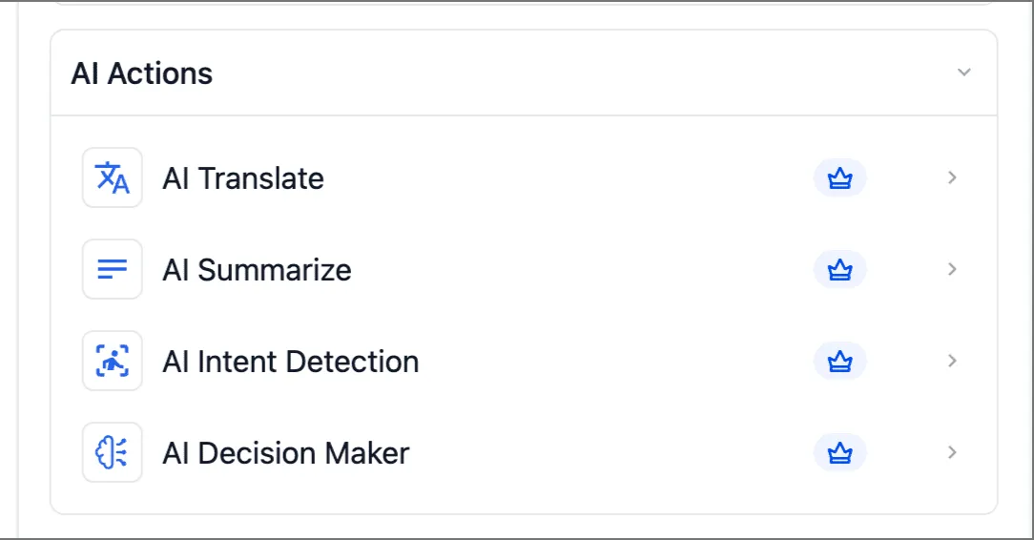This screenshot has height=540, width=1034.
Task: Click the premium crown on AI Decision Maker
Action: (839, 453)
